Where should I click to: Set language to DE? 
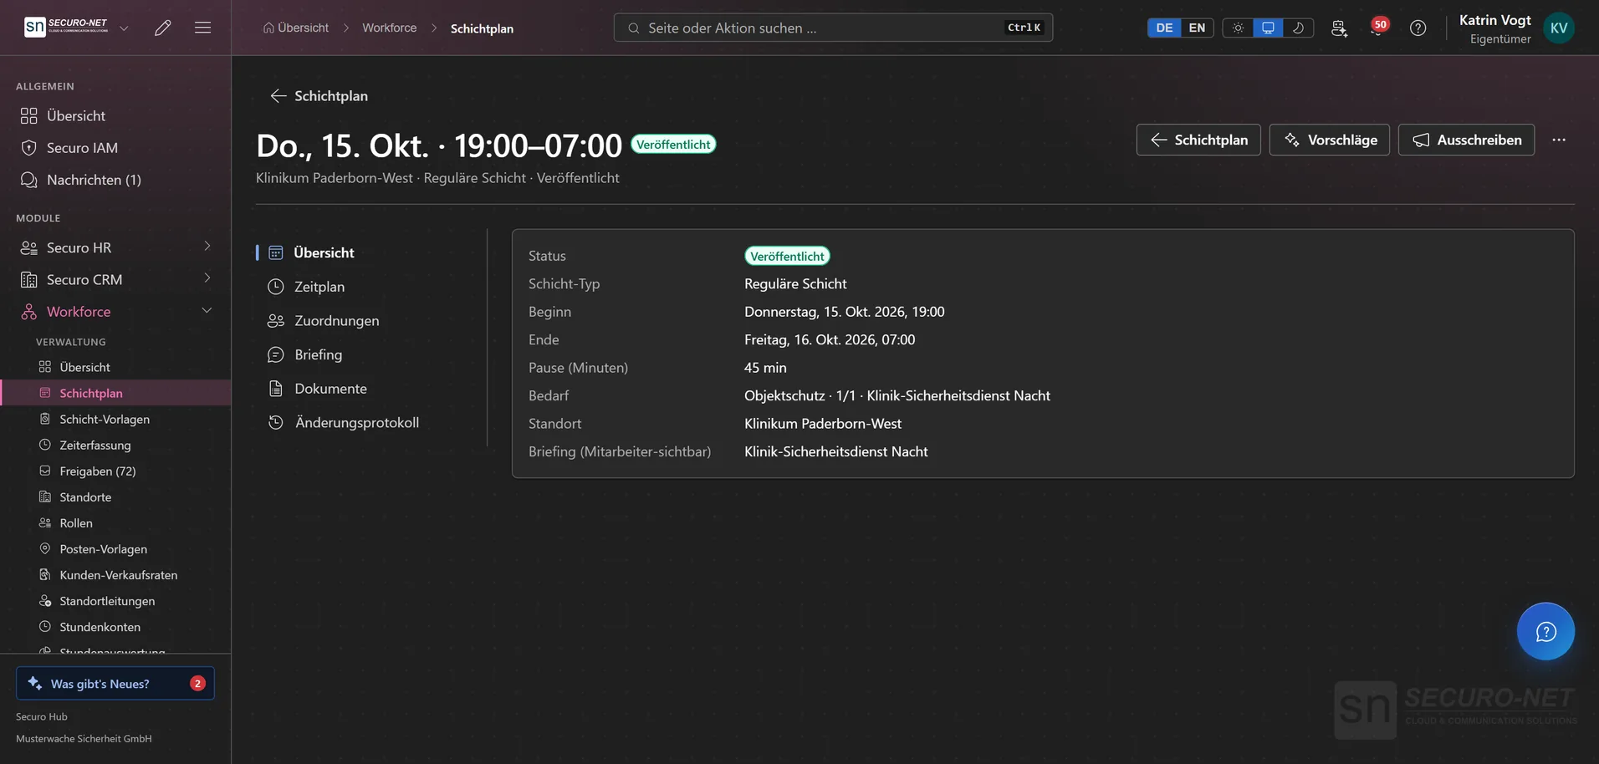point(1164,28)
